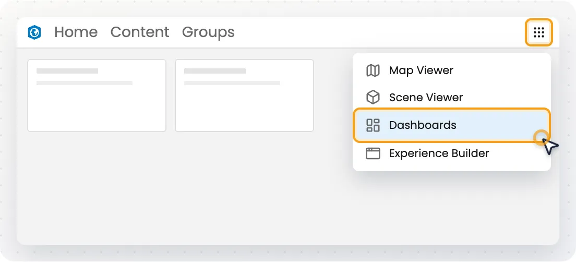576x262 pixels.
Task: Open the Content tab
Action: click(140, 32)
